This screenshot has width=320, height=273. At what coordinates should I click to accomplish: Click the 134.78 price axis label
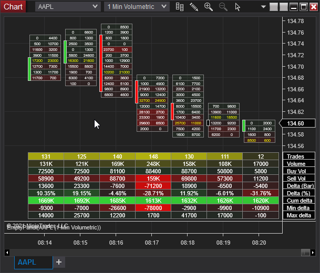[295, 21]
